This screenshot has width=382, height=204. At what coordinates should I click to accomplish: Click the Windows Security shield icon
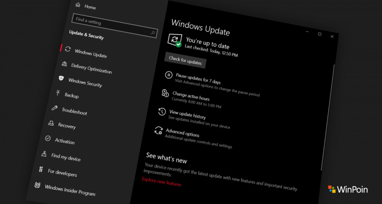tap(61, 78)
